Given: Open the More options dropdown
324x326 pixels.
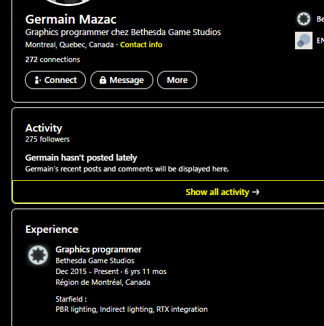Looking at the screenshot, I should 177,80.
